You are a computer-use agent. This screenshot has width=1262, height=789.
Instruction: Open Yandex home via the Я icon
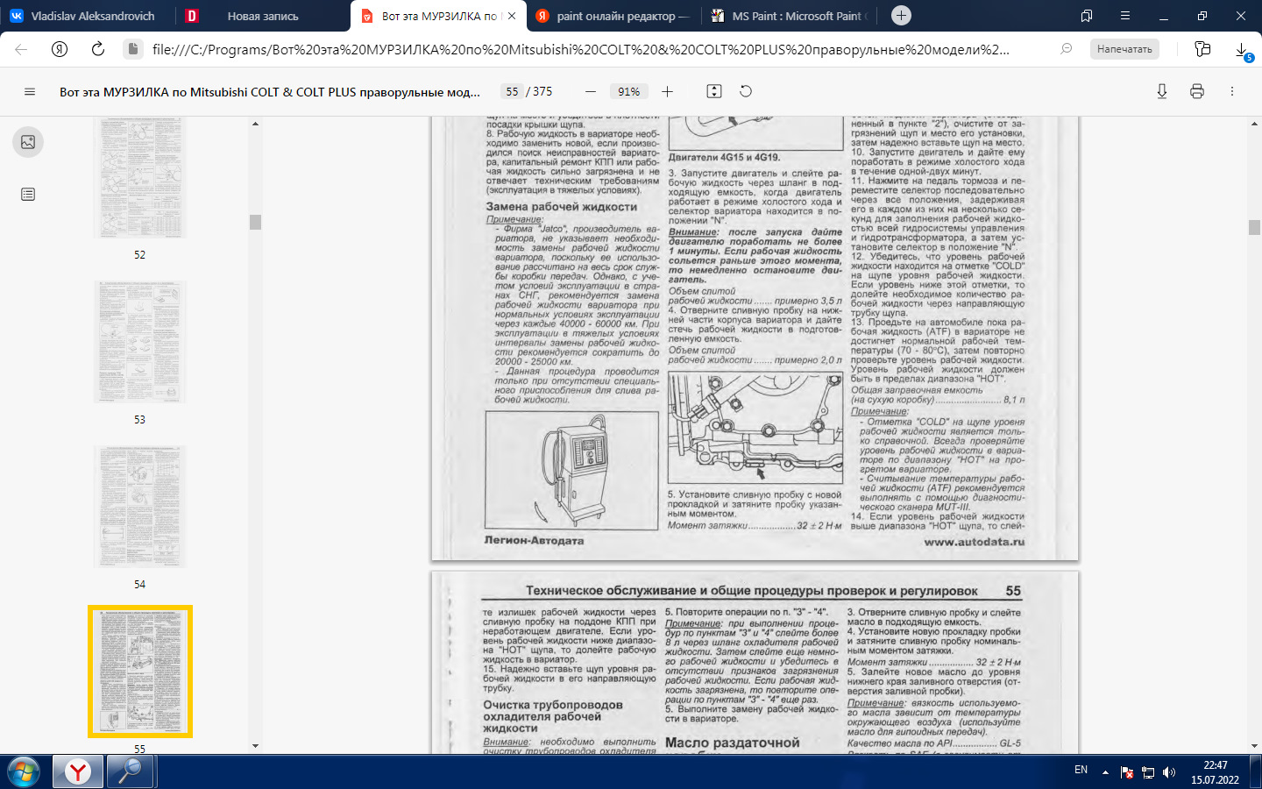60,49
